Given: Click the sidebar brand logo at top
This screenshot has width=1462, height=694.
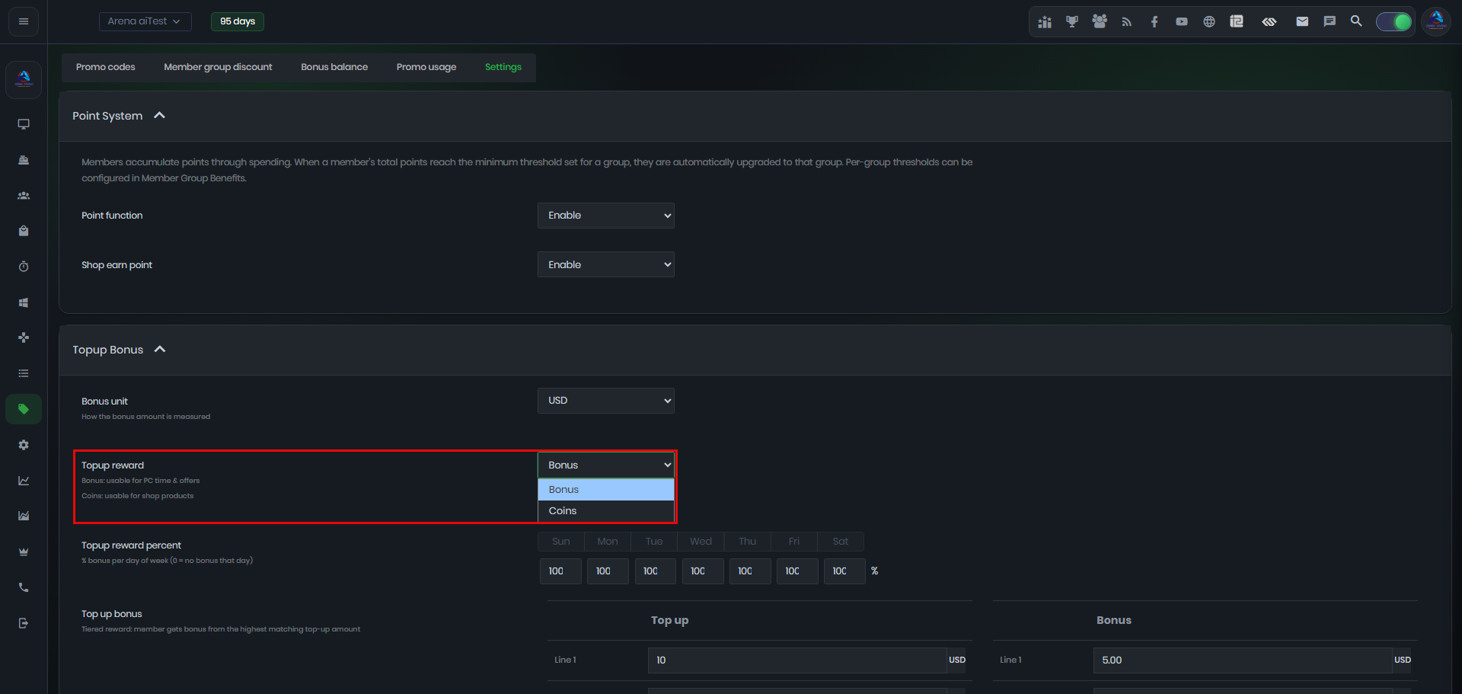Looking at the screenshot, I should pyautogui.click(x=24, y=79).
